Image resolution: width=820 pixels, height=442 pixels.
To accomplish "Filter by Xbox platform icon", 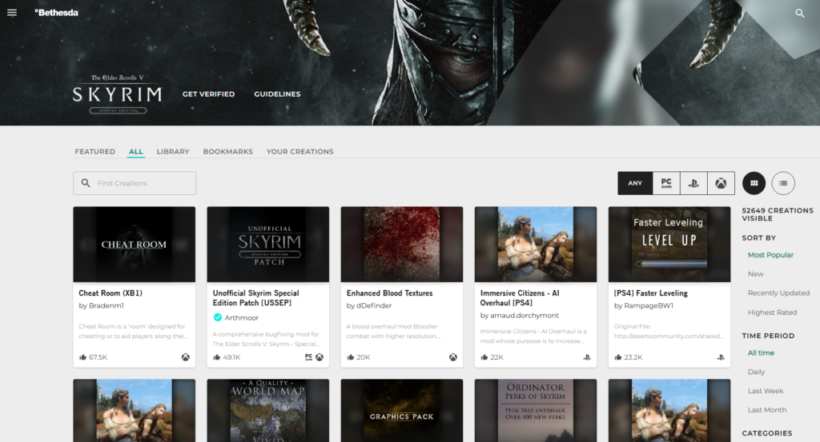I will pos(721,183).
